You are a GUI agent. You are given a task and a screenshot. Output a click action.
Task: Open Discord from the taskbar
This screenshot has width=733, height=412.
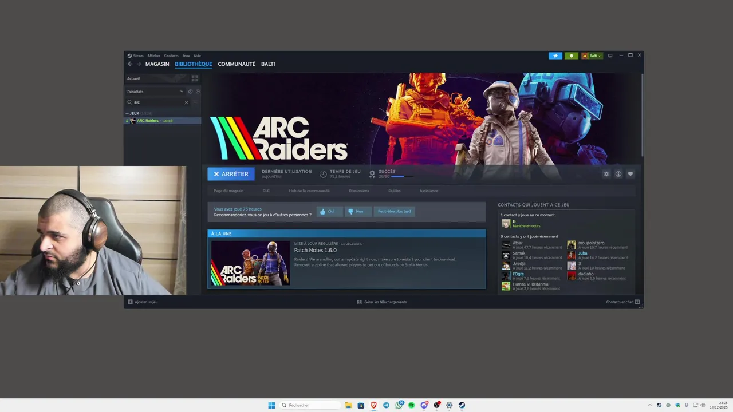click(424, 405)
